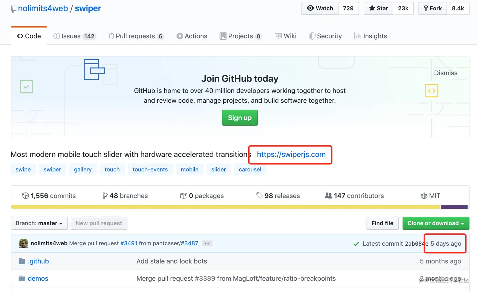
Task: Open the Merge pull request #3389 commit message
Action: (x=236, y=279)
